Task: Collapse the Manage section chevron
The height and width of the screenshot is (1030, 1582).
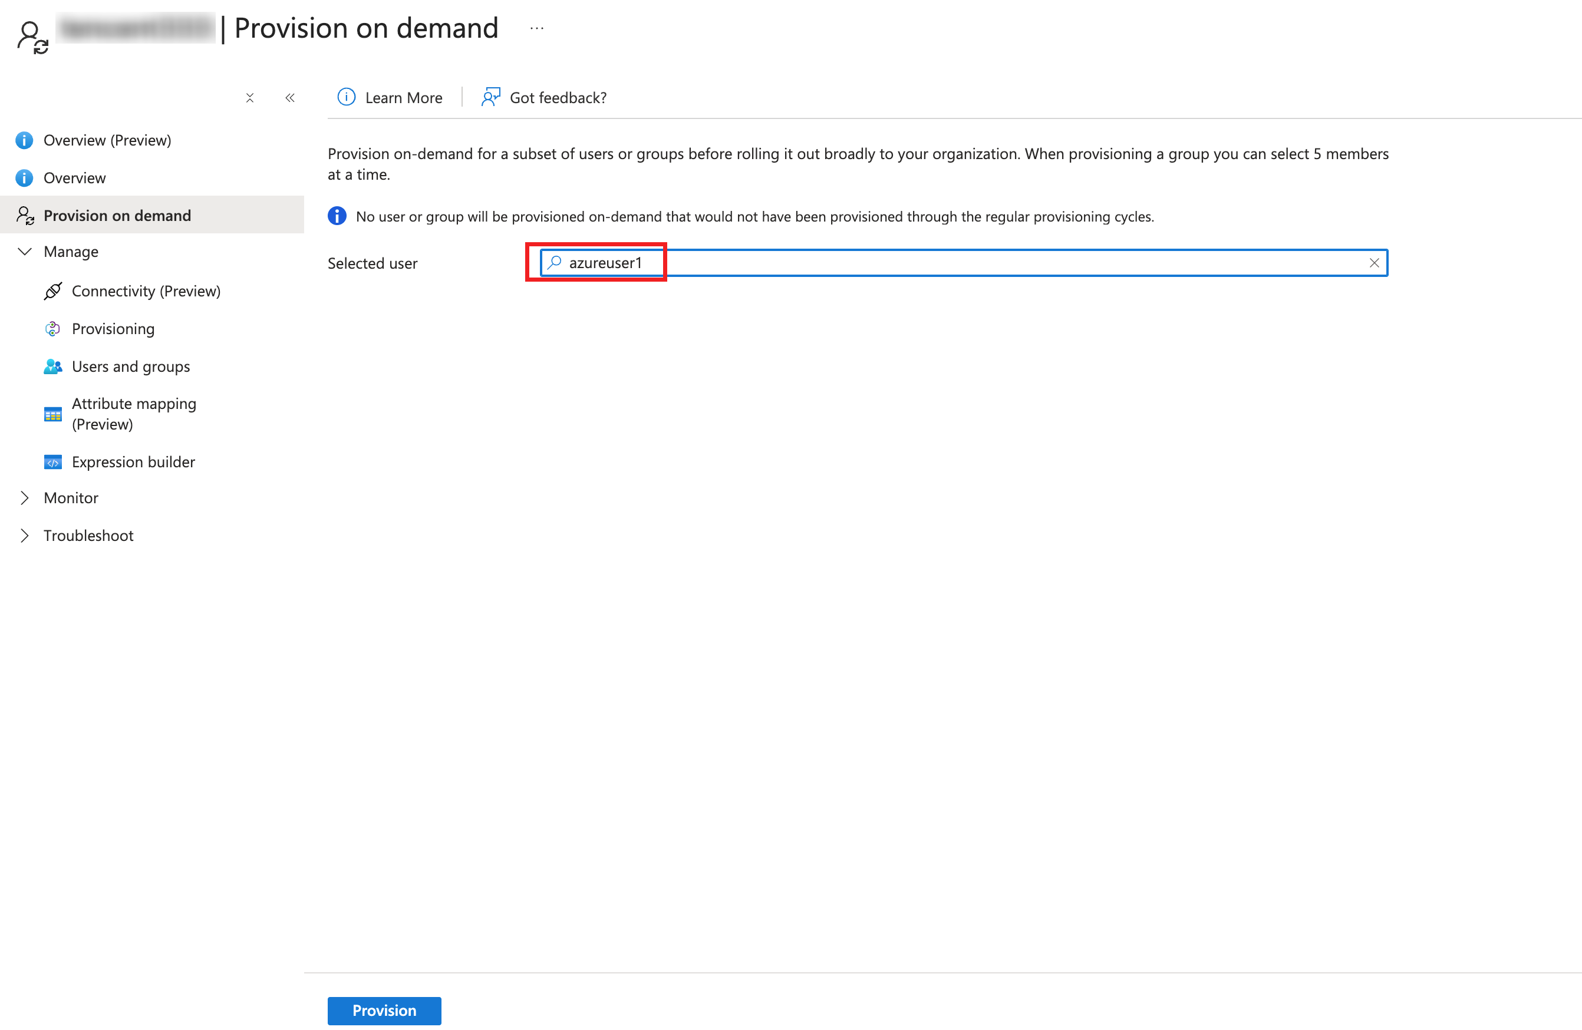Action: 25,251
